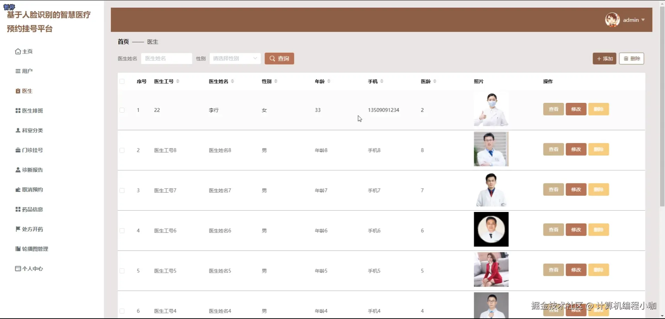
Task: Check the checkbox for row 李行
Action: [122, 110]
